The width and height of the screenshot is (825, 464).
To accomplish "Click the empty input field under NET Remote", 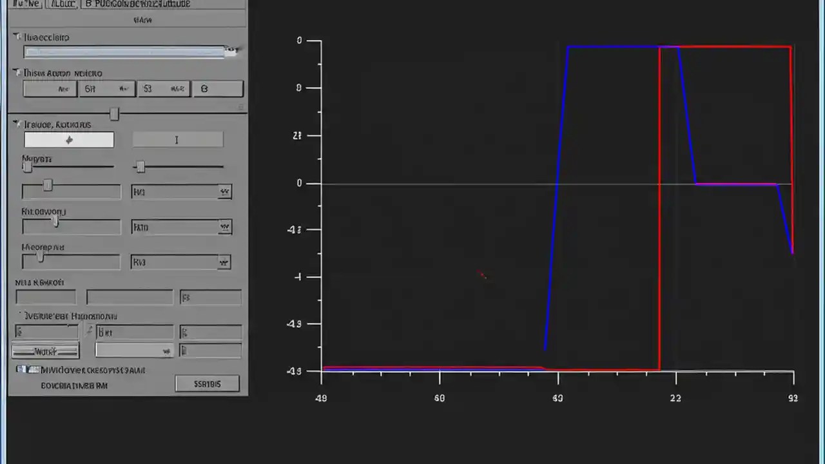I will tap(46, 296).
